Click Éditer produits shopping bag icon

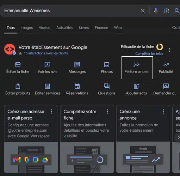pyautogui.click(x=18, y=86)
